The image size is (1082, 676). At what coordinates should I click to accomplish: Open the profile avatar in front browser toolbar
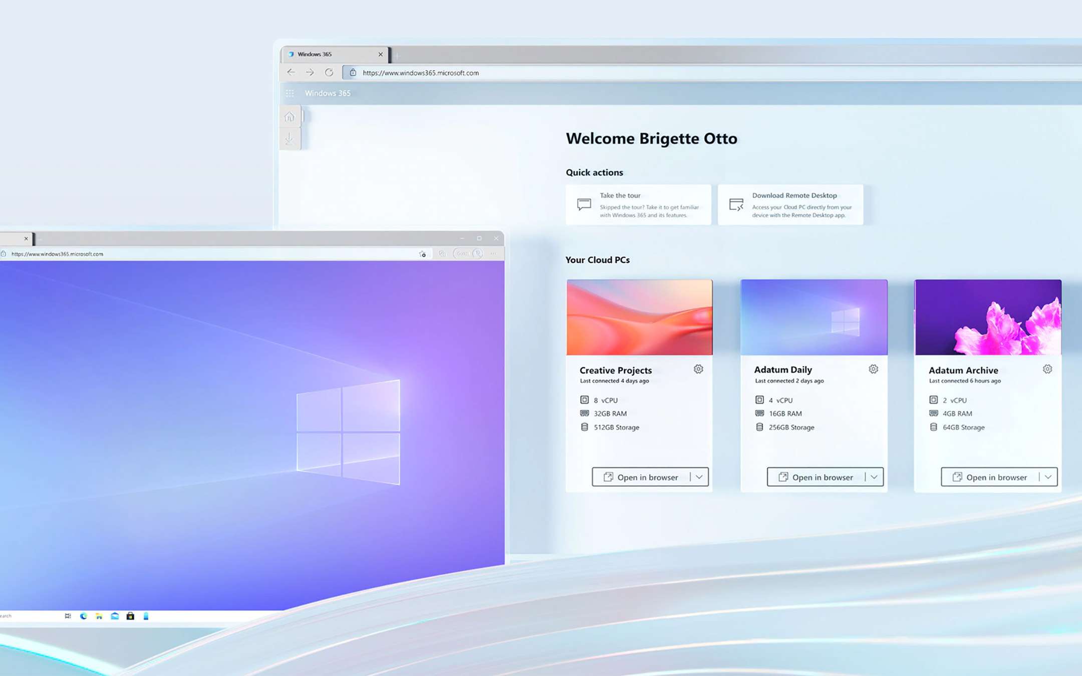point(478,254)
